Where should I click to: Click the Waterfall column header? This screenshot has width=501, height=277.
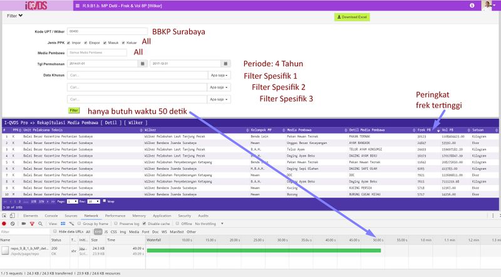(154, 240)
